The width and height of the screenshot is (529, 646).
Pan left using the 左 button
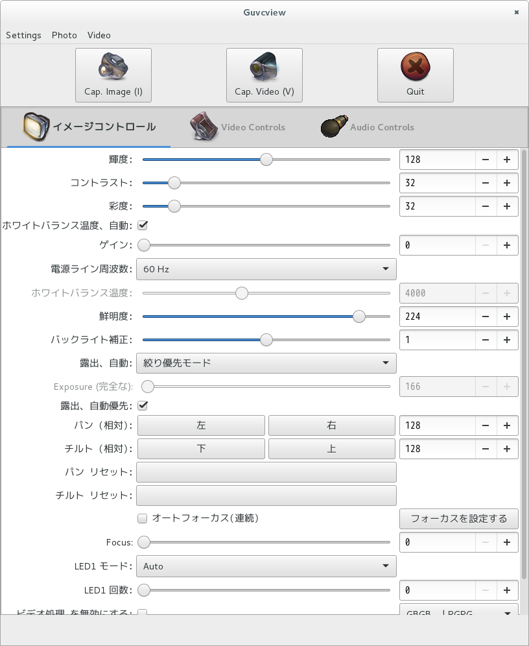(x=201, y=425)
